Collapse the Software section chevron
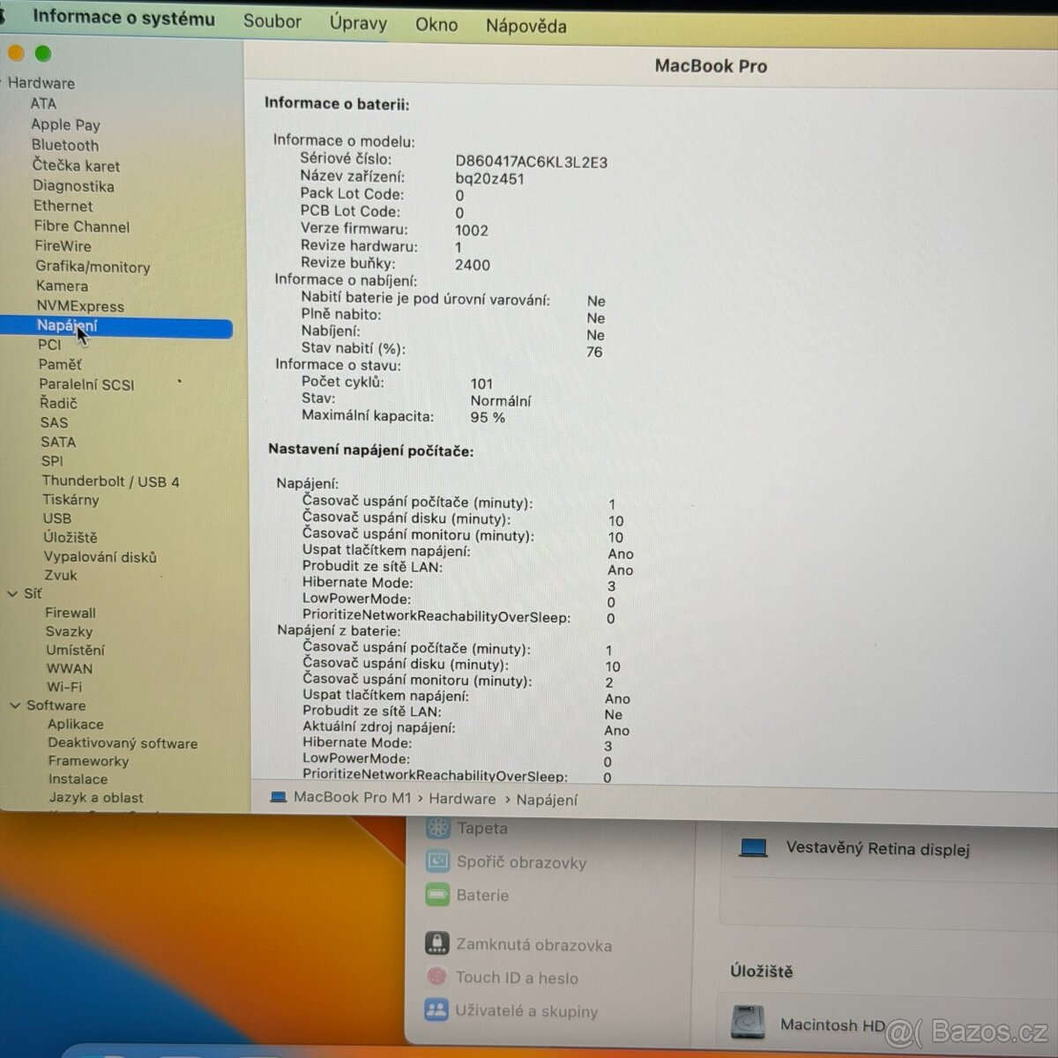The height and width of the screenshot is (1058, 1058). 15,705
